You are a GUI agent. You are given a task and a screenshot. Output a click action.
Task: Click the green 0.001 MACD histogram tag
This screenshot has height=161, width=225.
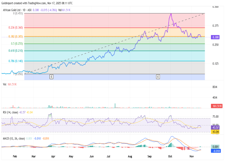[215, 147]
